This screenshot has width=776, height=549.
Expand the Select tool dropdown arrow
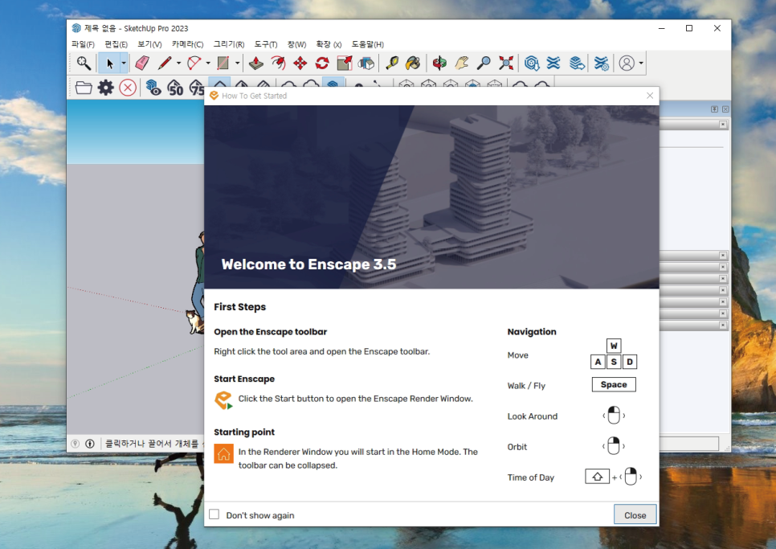click(124, 64)
